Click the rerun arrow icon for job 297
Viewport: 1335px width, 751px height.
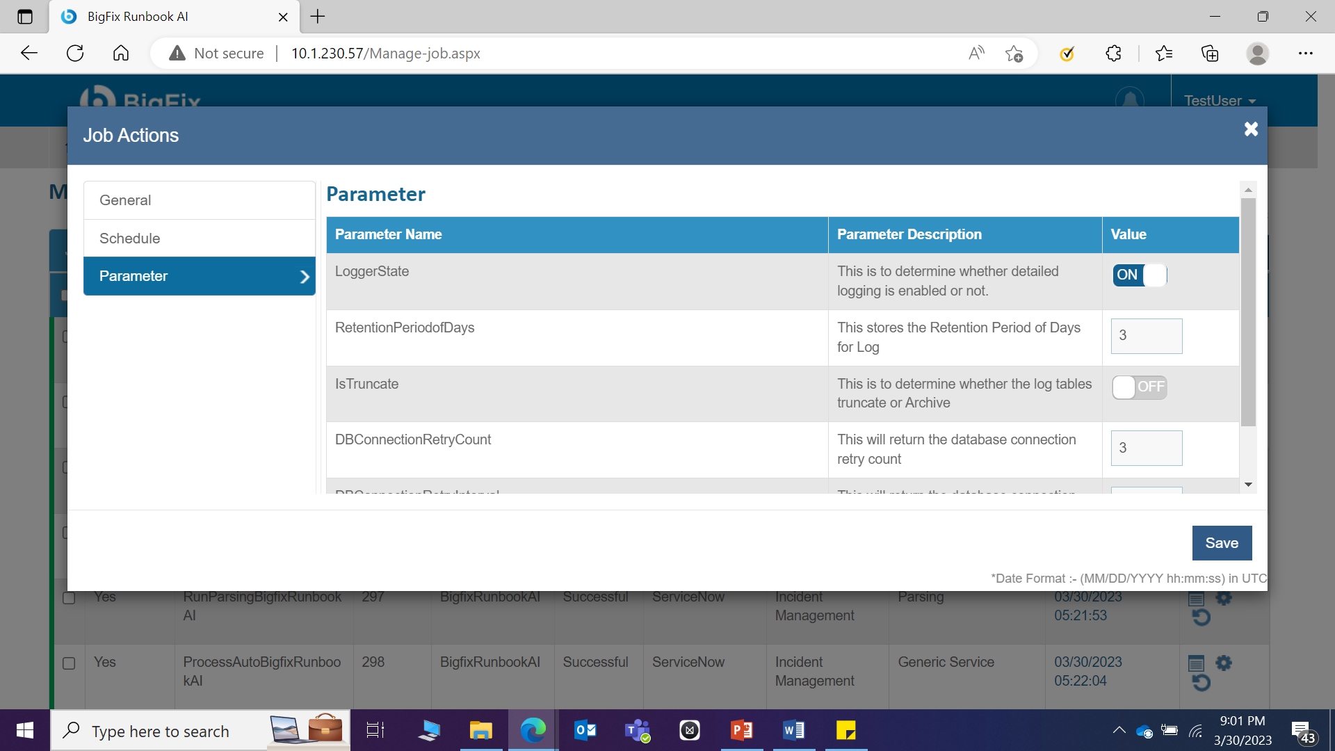1201,617
